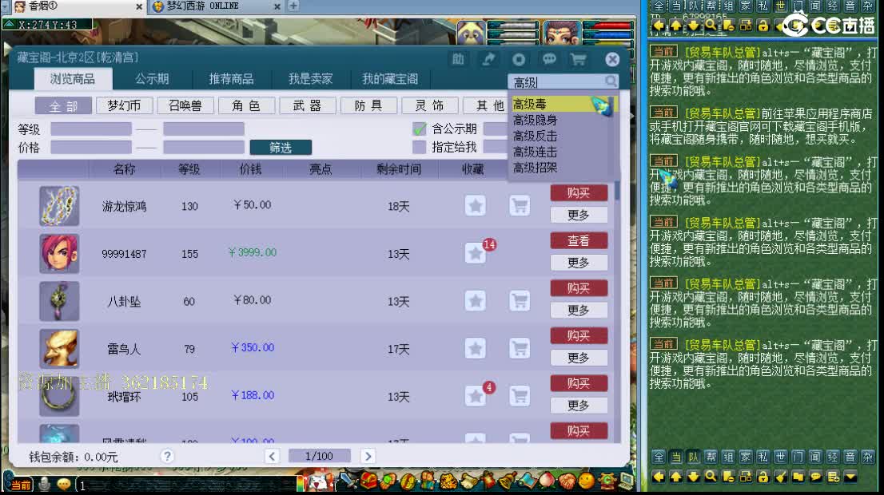Favorite the 99991487 character star
Screen dimensions: 884x495
click(x=476, y=253)
